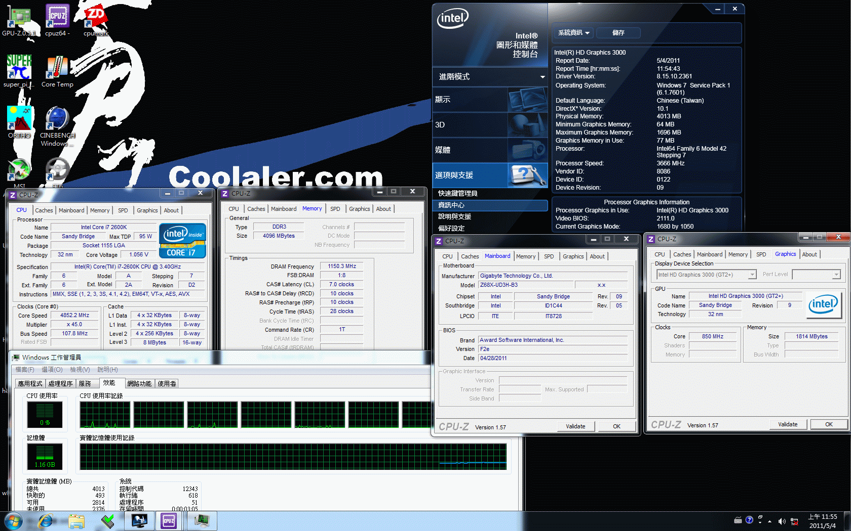This screenshot has height=531, width=851.
Task: Open the GPU-Z desktop shortcut
Action: [x=19, y=20]
